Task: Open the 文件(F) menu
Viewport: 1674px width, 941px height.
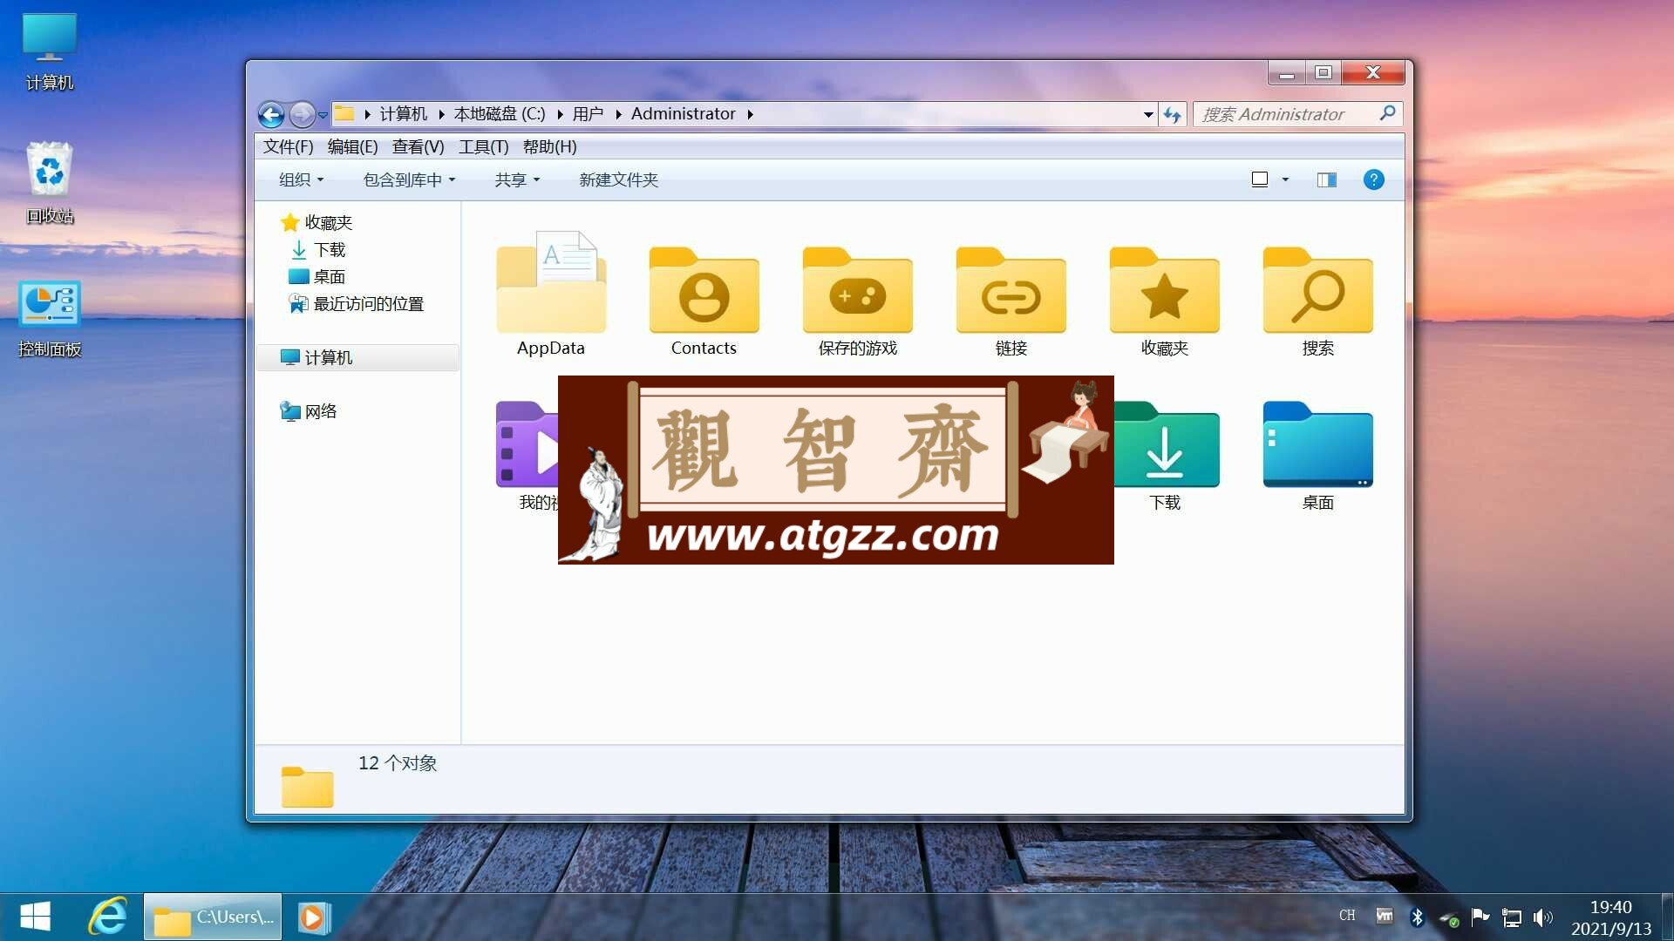Action: (x=288, y=146)
